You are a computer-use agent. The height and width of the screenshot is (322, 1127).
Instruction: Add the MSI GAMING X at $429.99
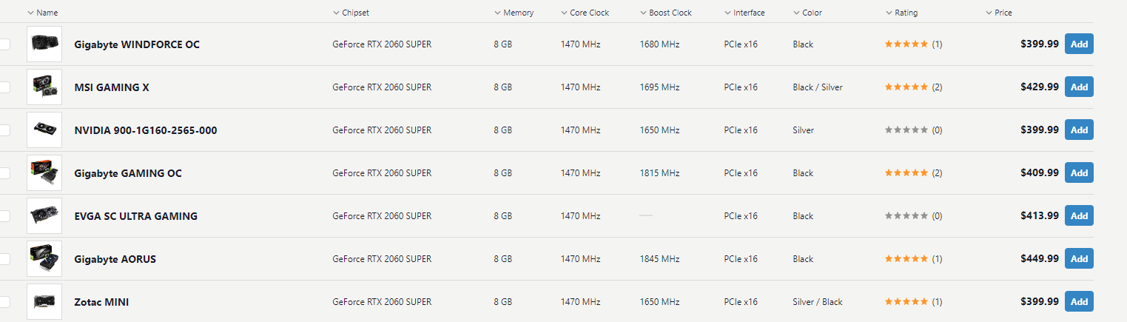(x=1079, y=87)
